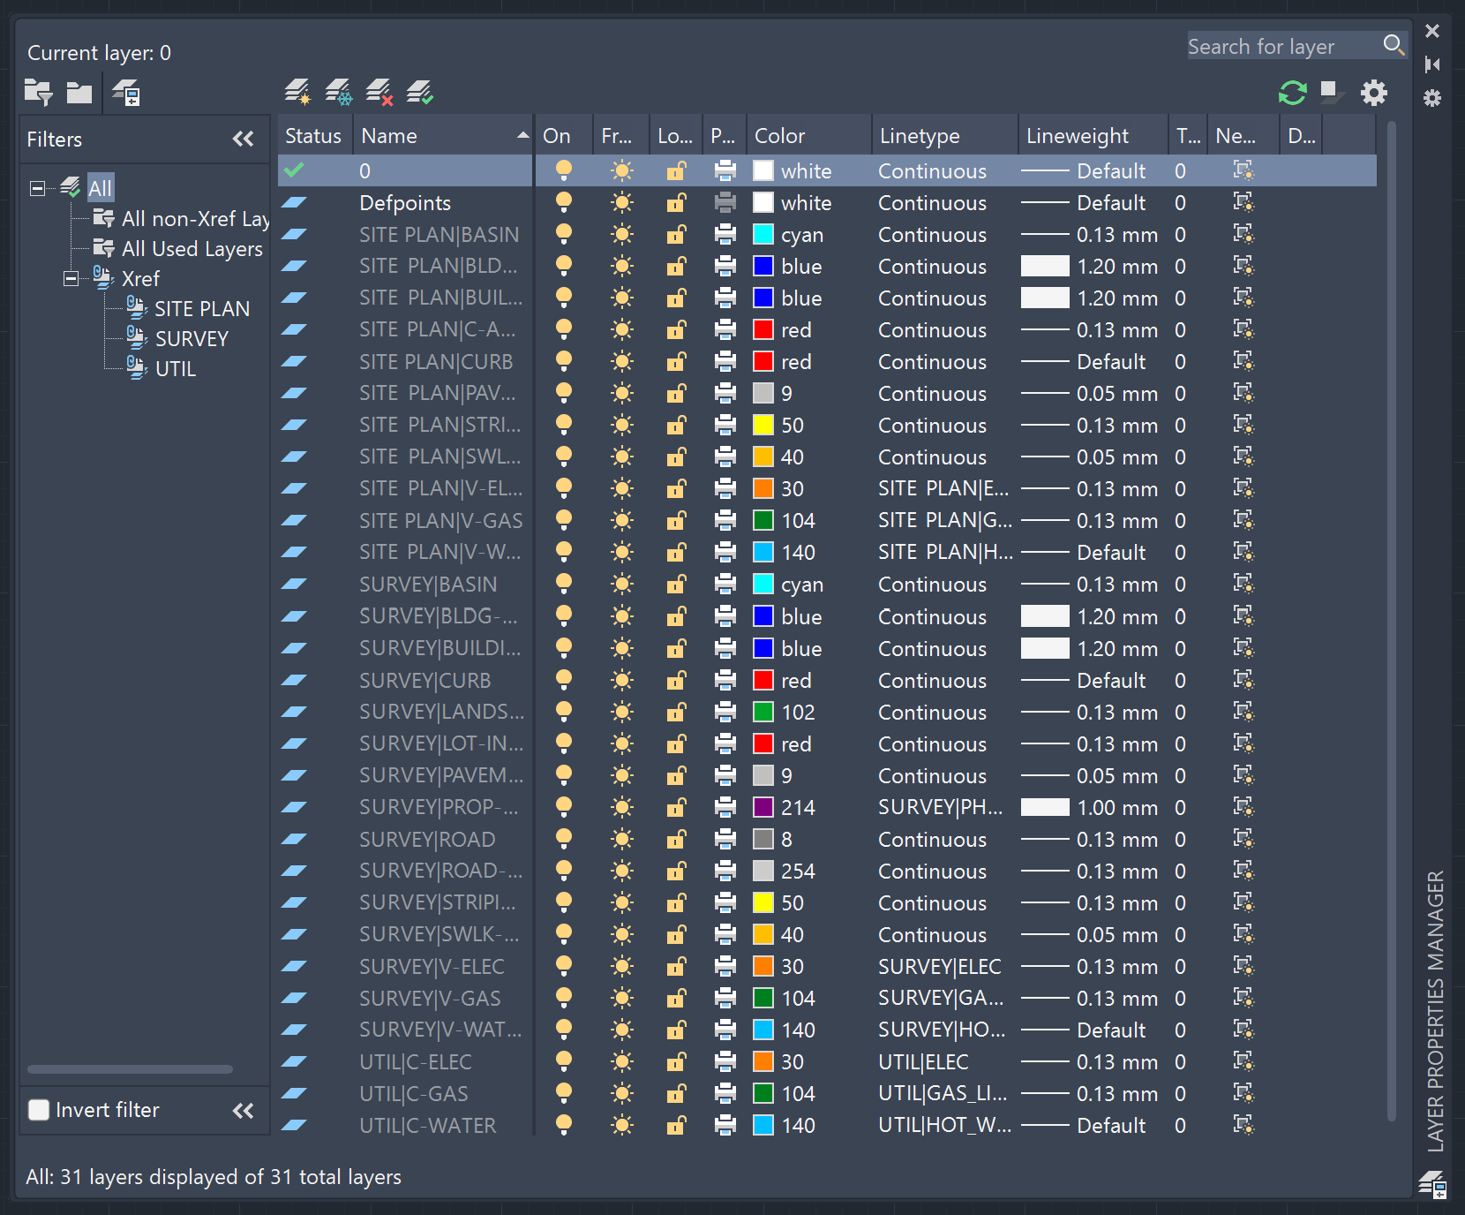Enable the Invert filter checkbox
Viewport: 1465px width, 1215px height.
39,1109
